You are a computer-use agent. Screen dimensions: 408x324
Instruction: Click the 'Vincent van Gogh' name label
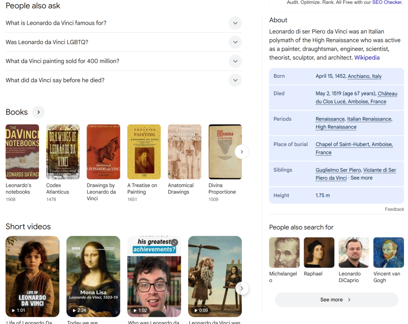(386, 277)
